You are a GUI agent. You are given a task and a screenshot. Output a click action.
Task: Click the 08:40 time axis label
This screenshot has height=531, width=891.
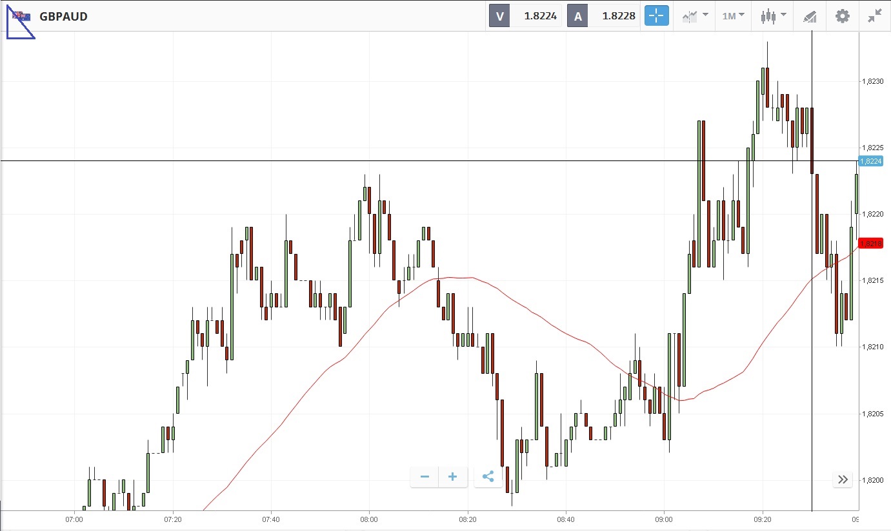coord(565,519)
